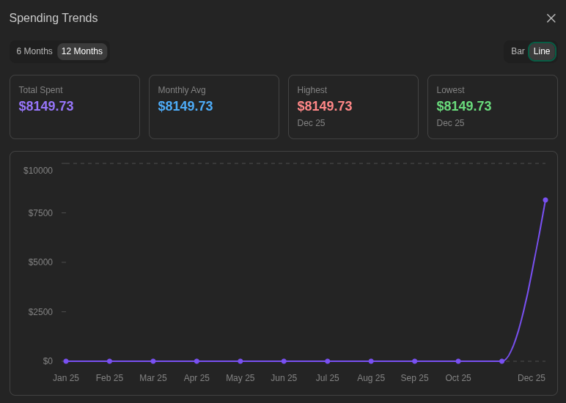The height and width of the screenshot is (403, 566).
Task: Click the Total Spent card
Action: pos(75,107)
